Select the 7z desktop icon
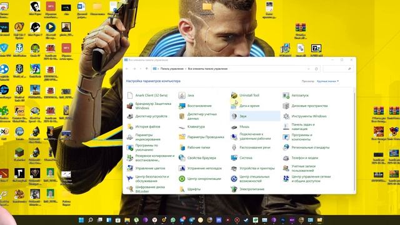This screenshot has width=400, height=225. (316, 50)
